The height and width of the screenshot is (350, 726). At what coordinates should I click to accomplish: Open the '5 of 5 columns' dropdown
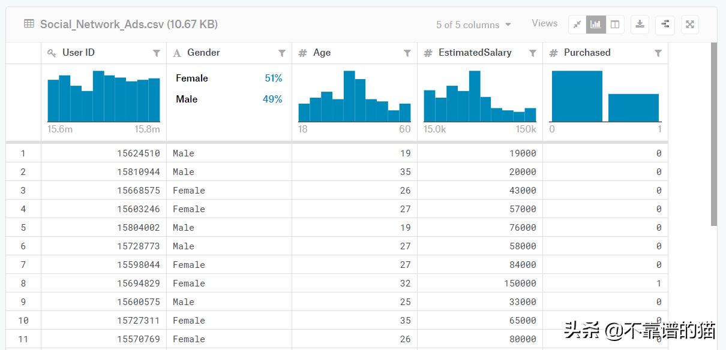[x=473, y=25]
